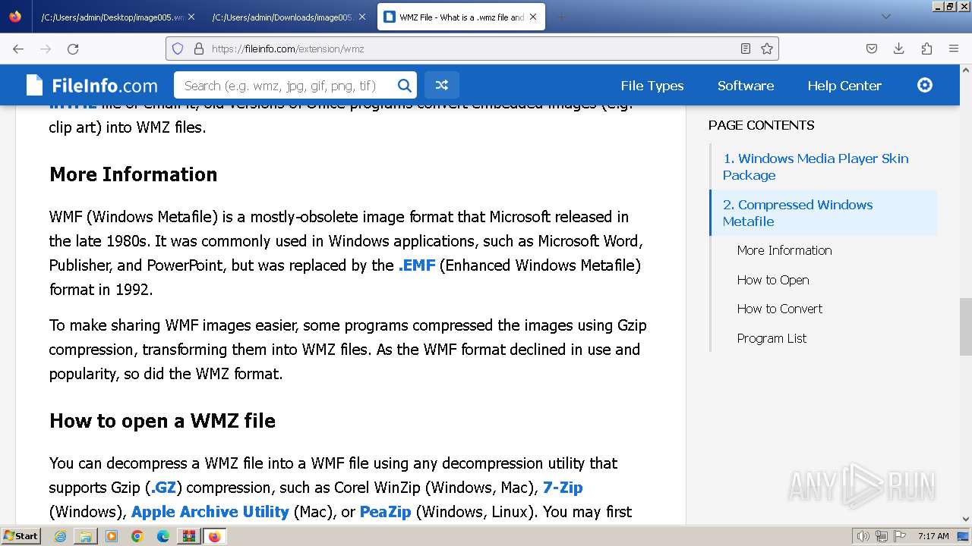
Task: Click the network tray icon
Action: [x=882, y=536]
